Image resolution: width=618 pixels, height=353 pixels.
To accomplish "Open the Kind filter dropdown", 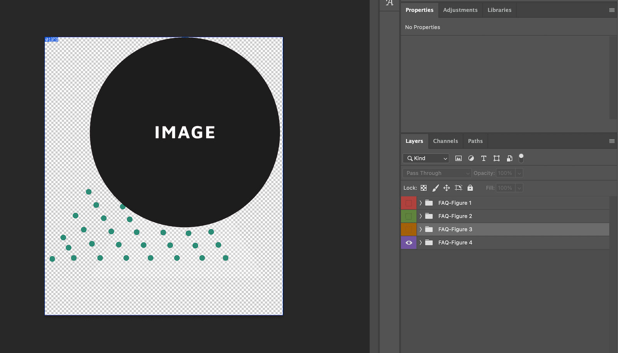I will [x=426, y=158].
